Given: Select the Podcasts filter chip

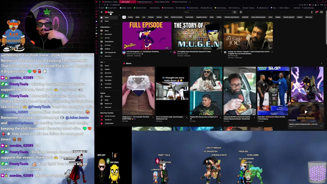Looking at the screenshot, I should point(151,17).
